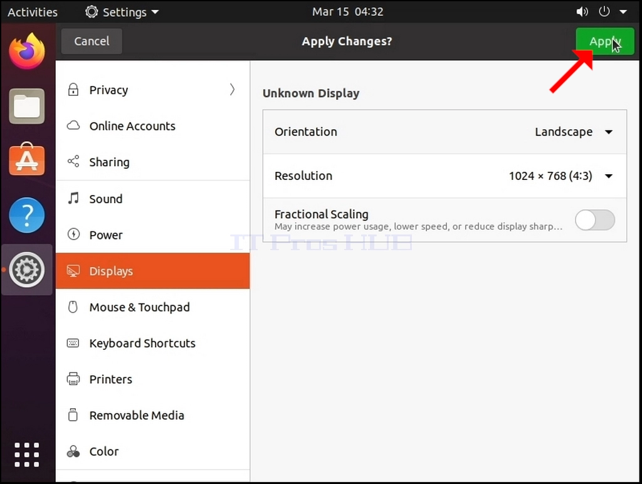Open the Settings app menu arrow
642x484 pixels.
[x=155, y=12]
